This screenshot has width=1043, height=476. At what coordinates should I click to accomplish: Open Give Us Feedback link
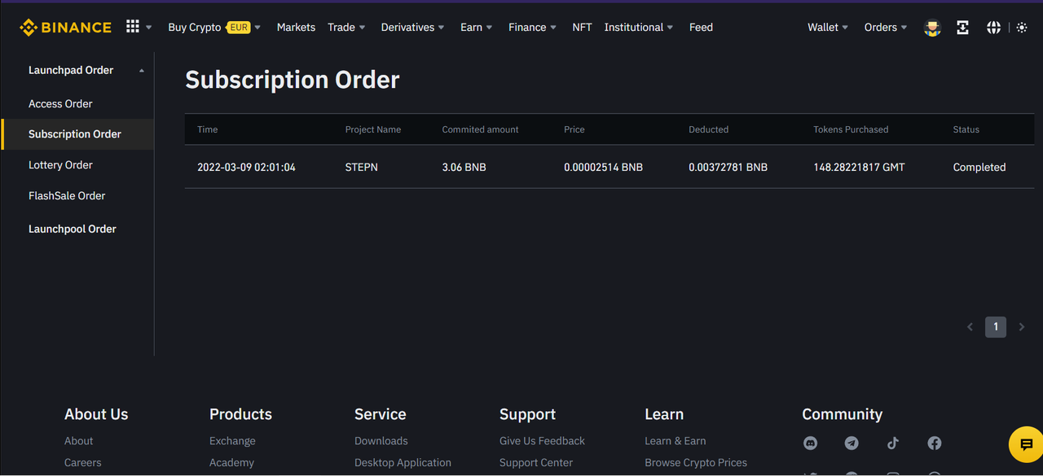pos(542,441)
